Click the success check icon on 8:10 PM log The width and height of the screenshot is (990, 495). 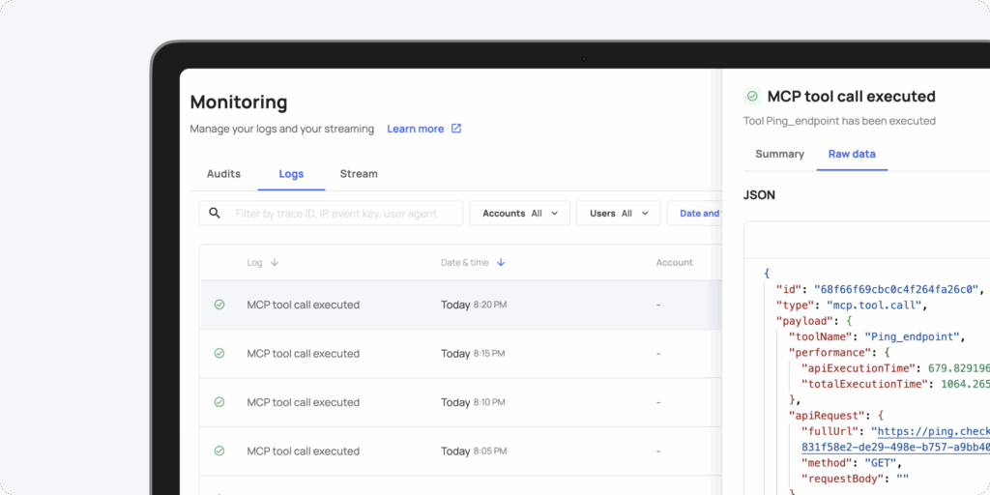coord(219,402)
